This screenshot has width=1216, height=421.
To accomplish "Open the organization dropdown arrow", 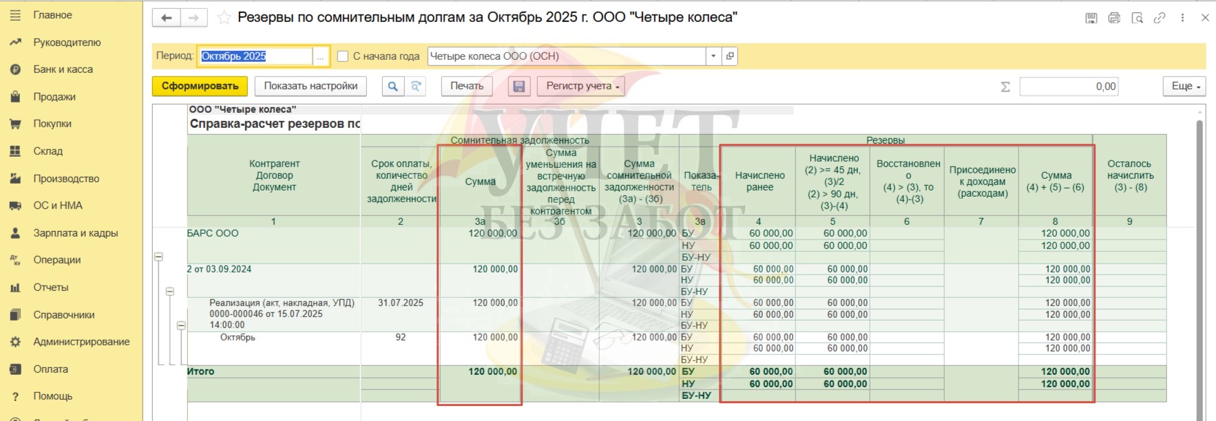I will coord(713,56).
